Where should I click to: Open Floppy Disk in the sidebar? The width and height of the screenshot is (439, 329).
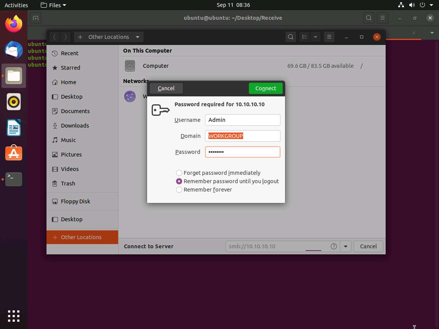pos(82,201)
